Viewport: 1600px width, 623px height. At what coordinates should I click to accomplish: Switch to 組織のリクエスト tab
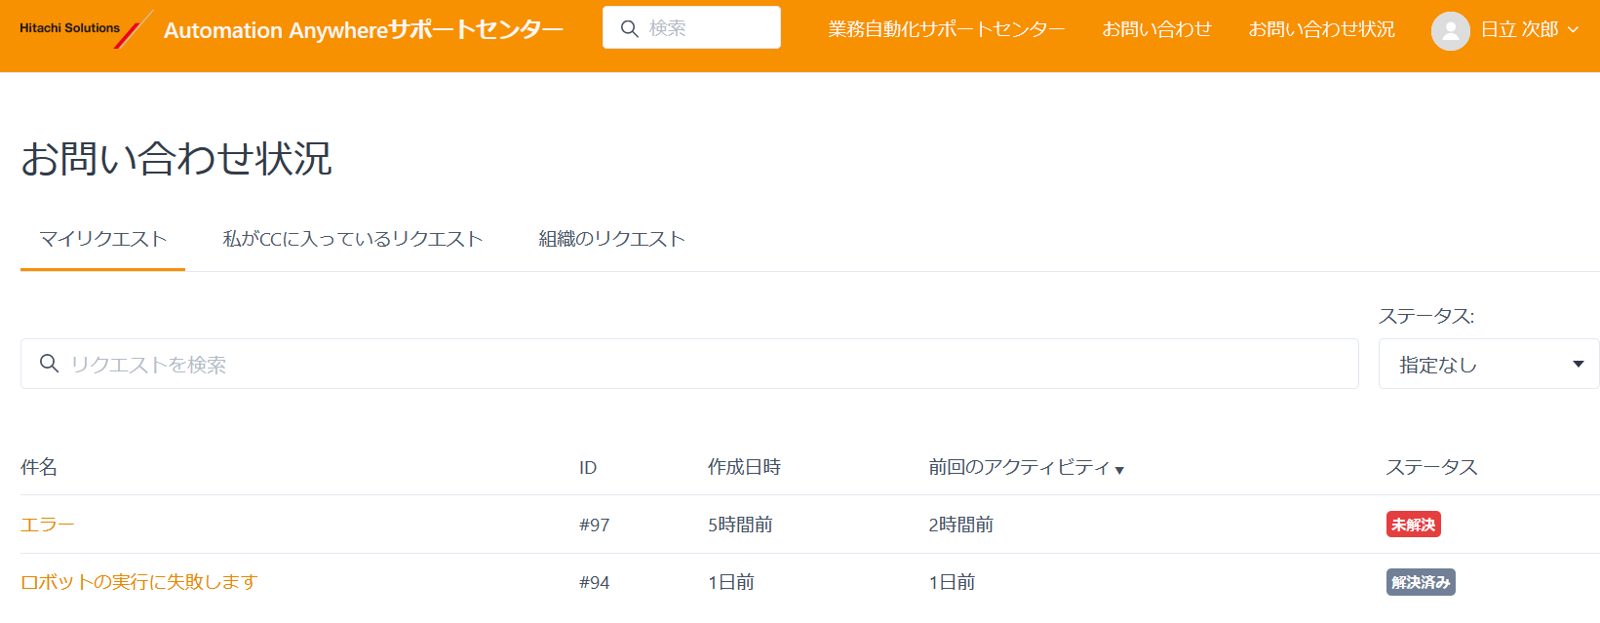tap(612, 239)
